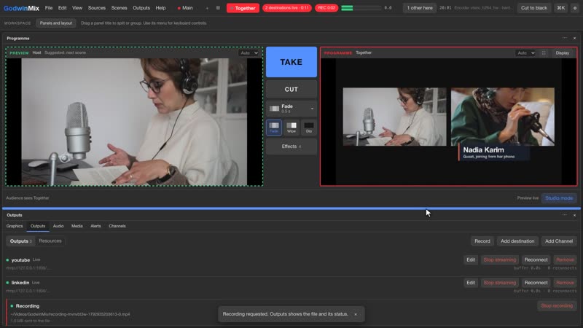Screen dimensions: 583x328
Task: Click the red Together scene button
Action: pos(243,8)
